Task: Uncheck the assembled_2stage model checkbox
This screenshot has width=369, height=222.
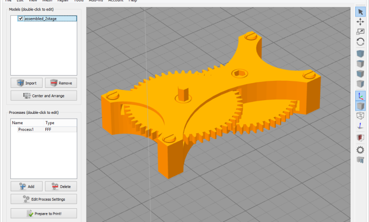Action: pos(20,19)
